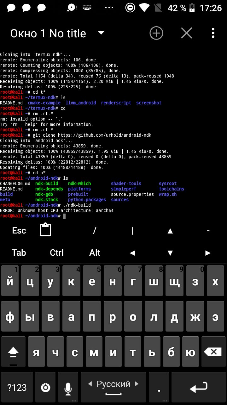
Task: Open keyboard settings gear key
Action: pyautogui.click(x=46, y=387)
